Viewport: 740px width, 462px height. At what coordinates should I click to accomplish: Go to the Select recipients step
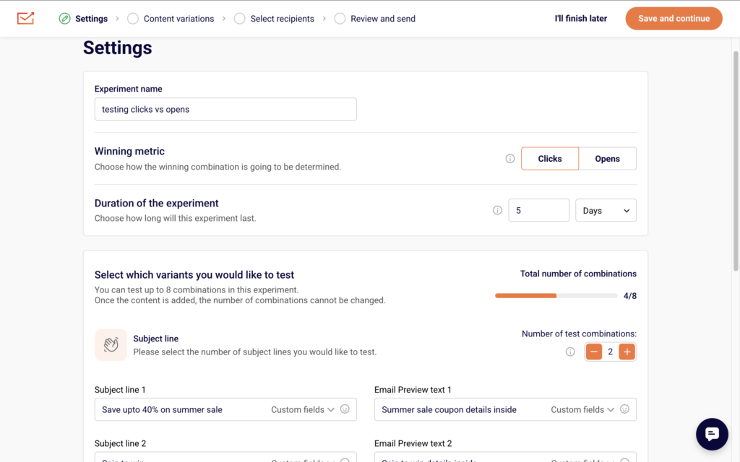tap(283, 19)
